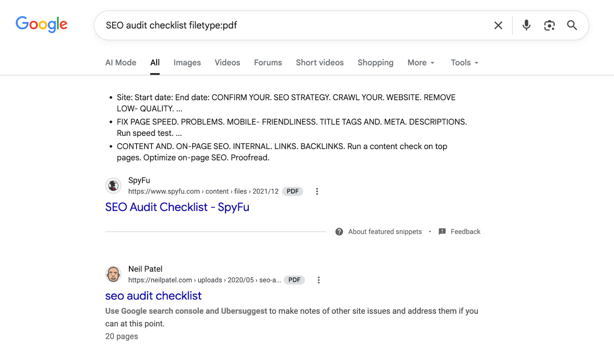Open the three-dot menu for the Neil Patel result
The image size is (614, 347).
coord(319,280)
